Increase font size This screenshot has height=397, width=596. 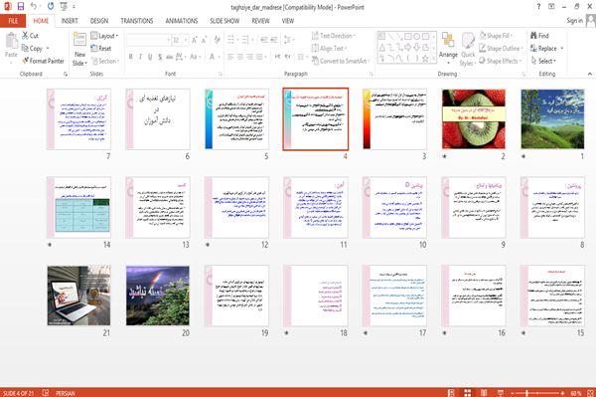(x=195, y=40)
